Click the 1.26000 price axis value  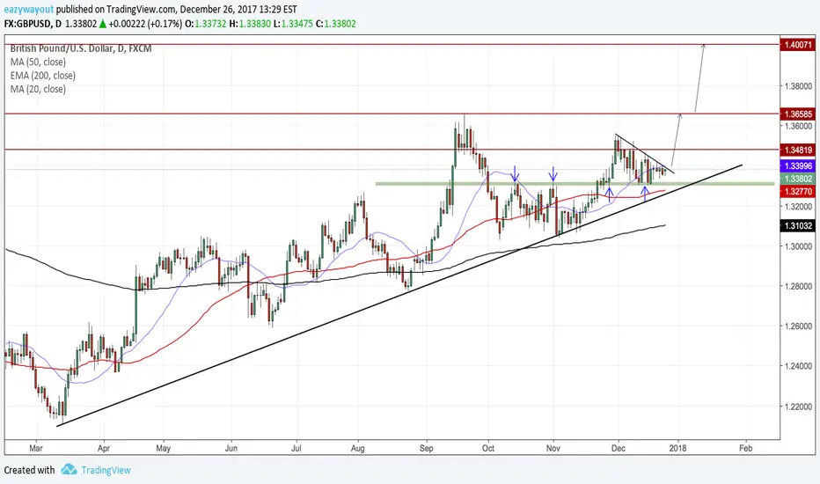pyautogui.click(x=797, y=326)
